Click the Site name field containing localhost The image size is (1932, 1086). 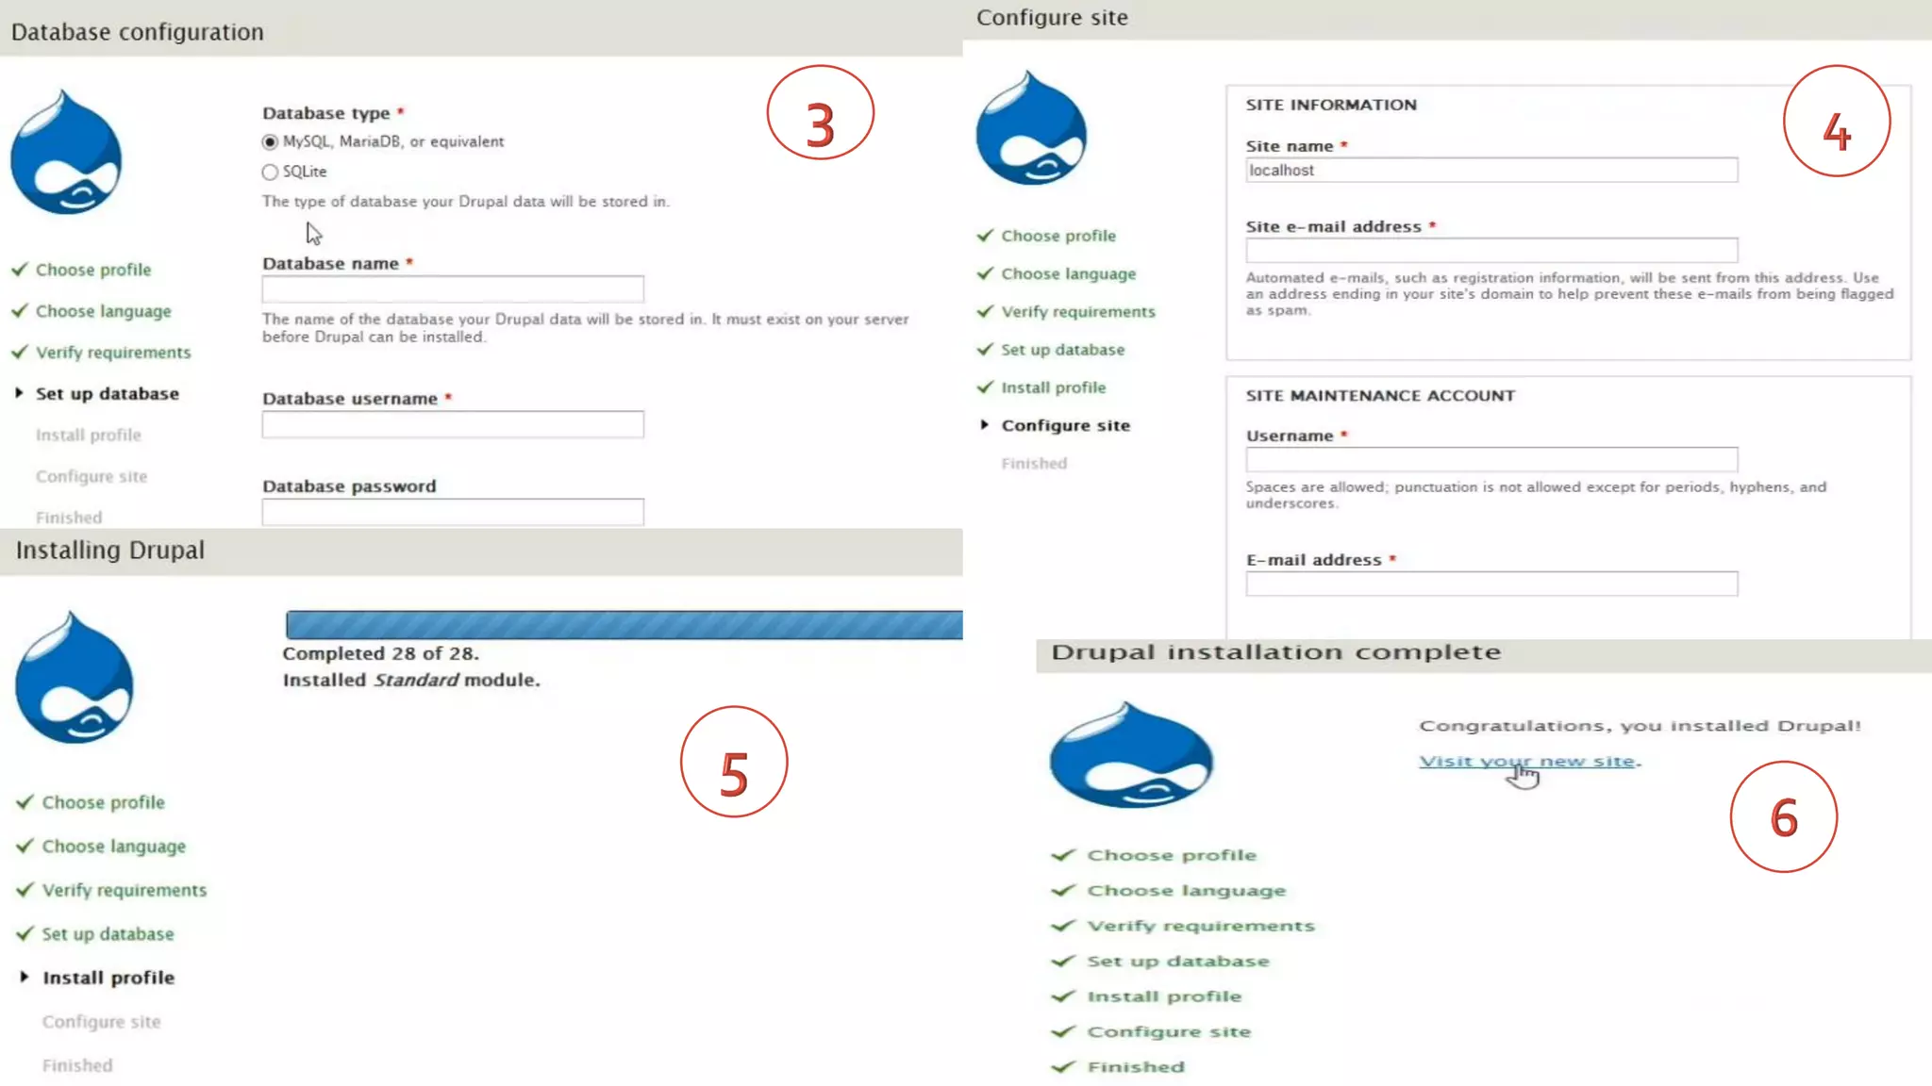pos(1491,171)
